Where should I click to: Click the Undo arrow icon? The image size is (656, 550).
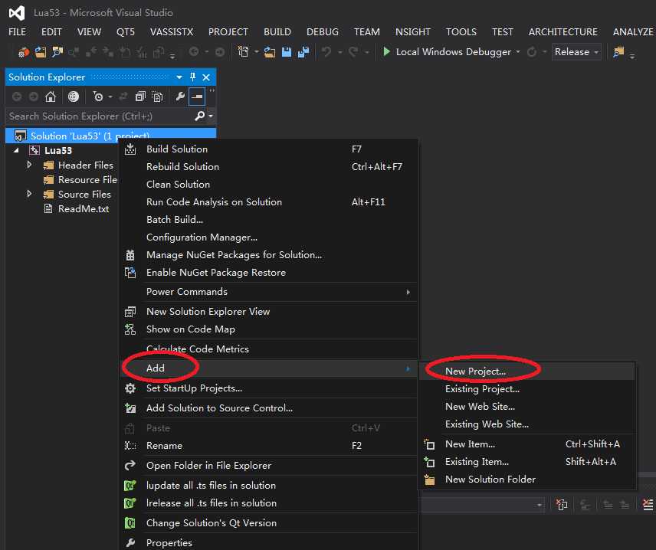click(326, 52)
